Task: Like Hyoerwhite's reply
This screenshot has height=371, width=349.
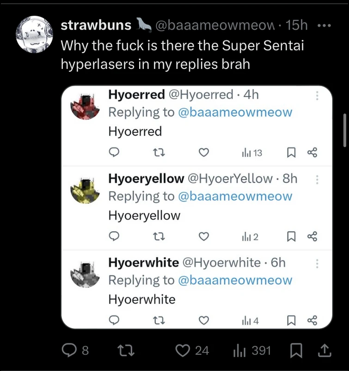Action: (203, 320)
